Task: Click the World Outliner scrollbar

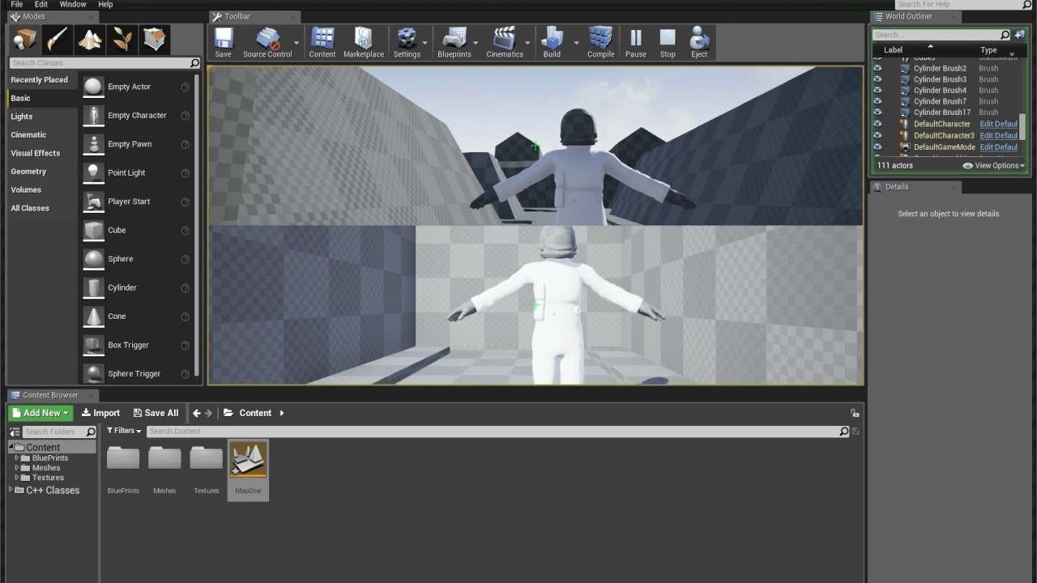Action: point(1022,127)
